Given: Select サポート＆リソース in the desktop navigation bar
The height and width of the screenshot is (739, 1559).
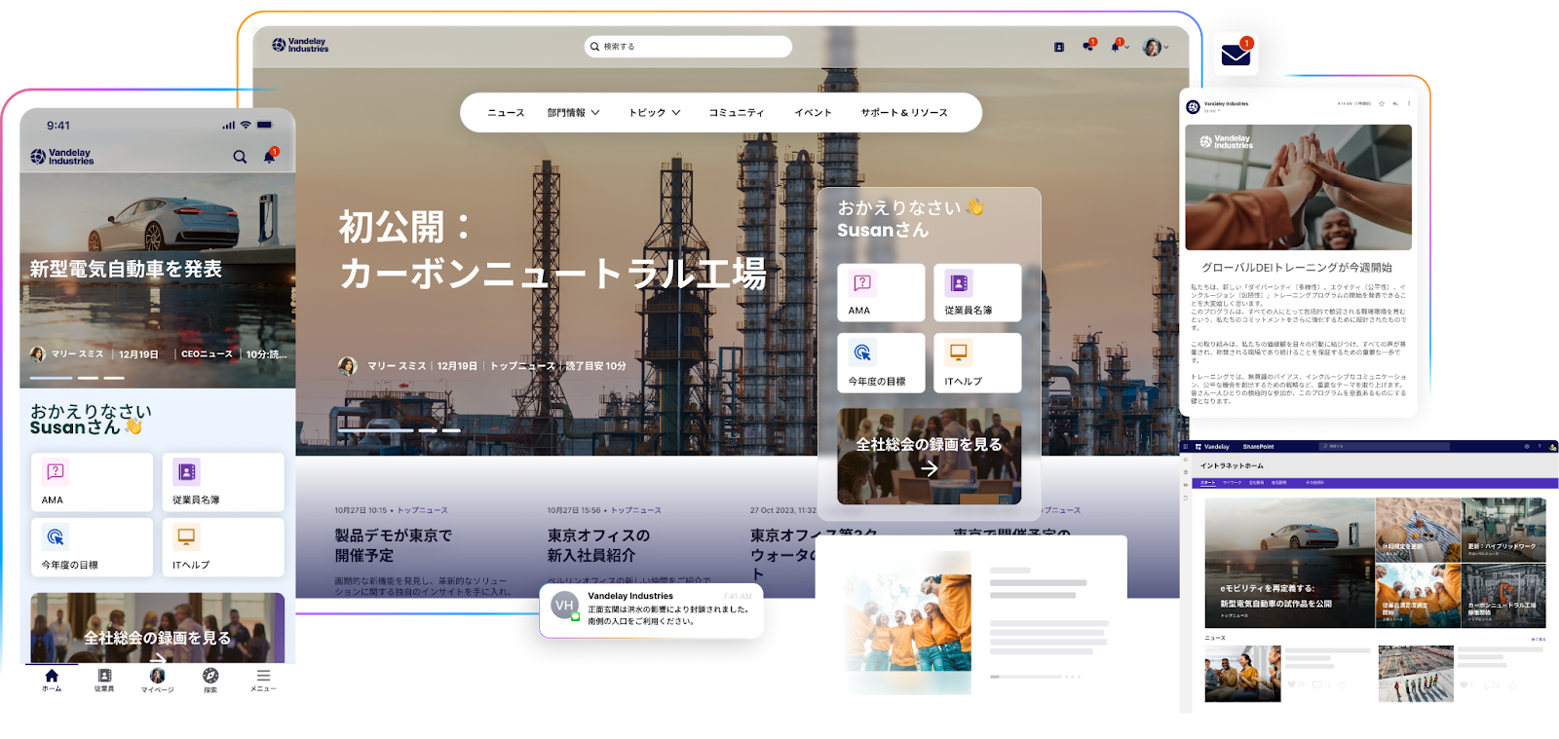Looking at the screenshot, I should (x=904, y=113).
